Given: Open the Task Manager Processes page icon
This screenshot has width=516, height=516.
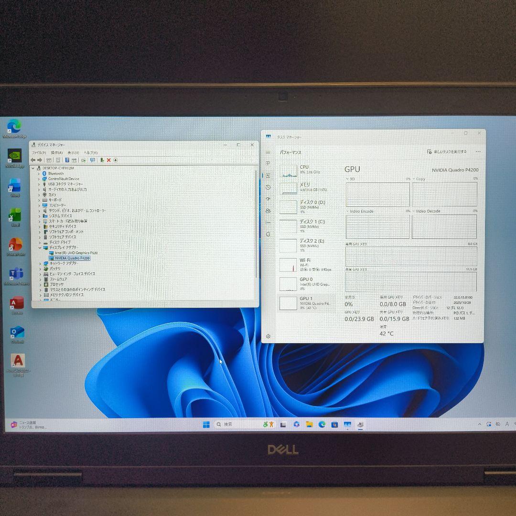Looking at the screenshot, I should (x=268, y=163).
